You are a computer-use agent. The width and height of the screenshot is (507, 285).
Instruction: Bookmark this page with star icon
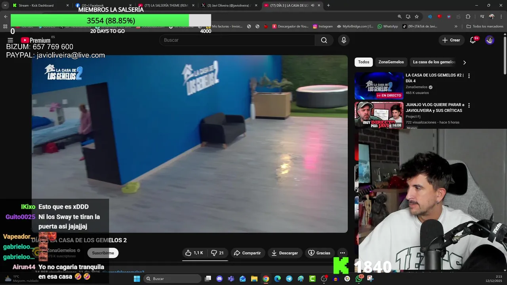(417, 17)
